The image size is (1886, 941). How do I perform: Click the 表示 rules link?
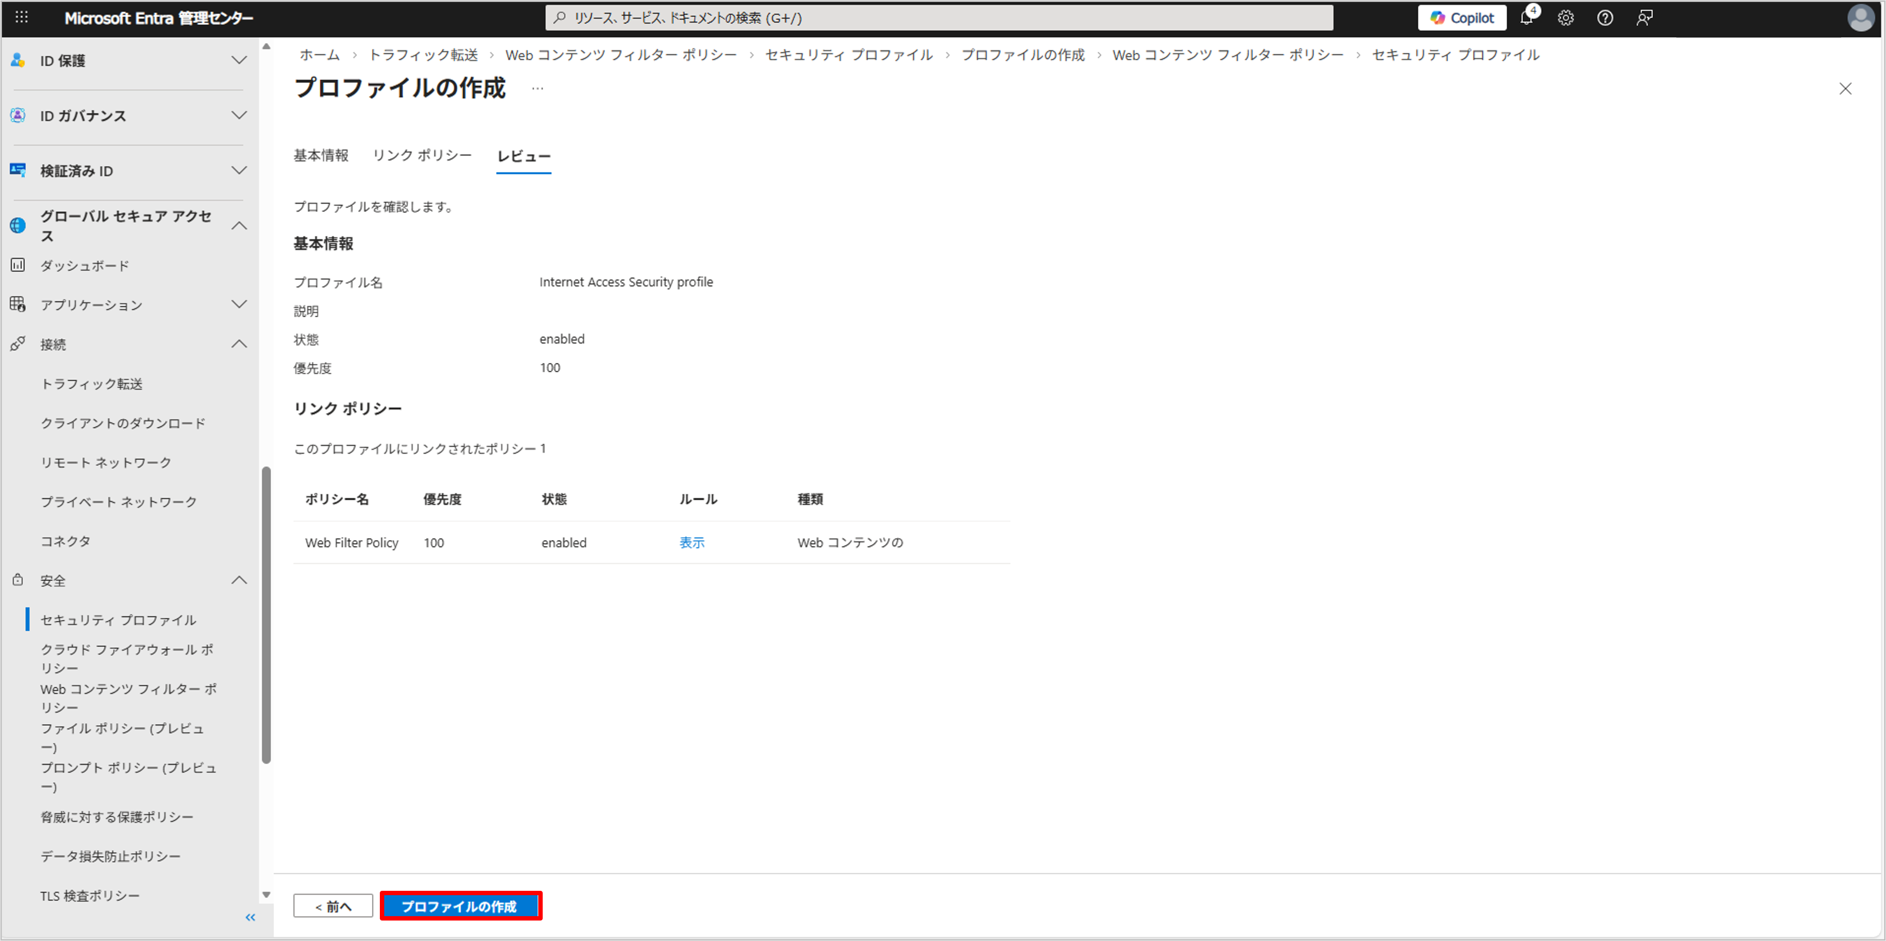point(691,542)
